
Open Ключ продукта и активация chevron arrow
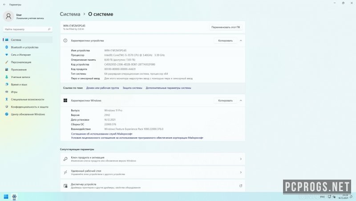point(241,159)
